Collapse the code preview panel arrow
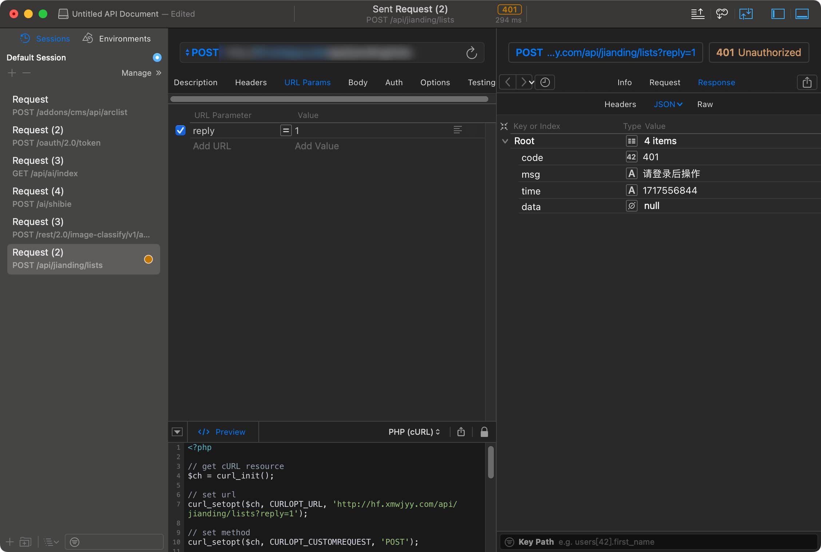This screenshot has width=821, height=552. click(x=177, y=432)
